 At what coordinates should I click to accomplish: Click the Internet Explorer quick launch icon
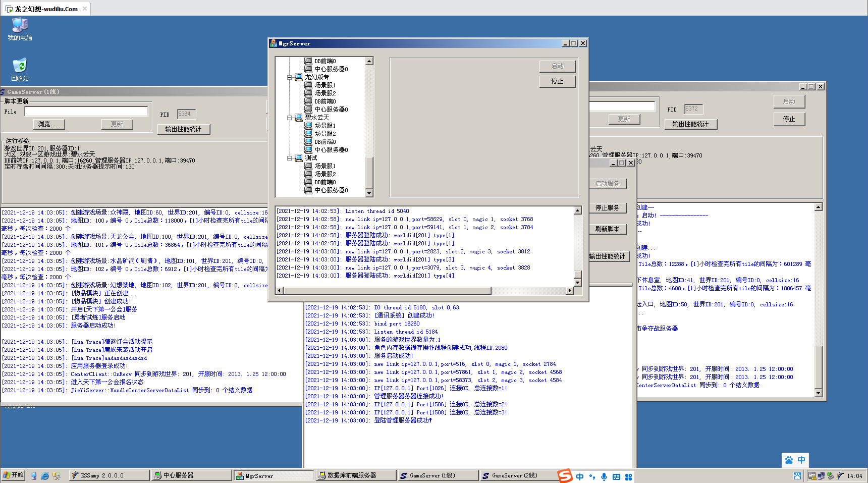[45, 475]
